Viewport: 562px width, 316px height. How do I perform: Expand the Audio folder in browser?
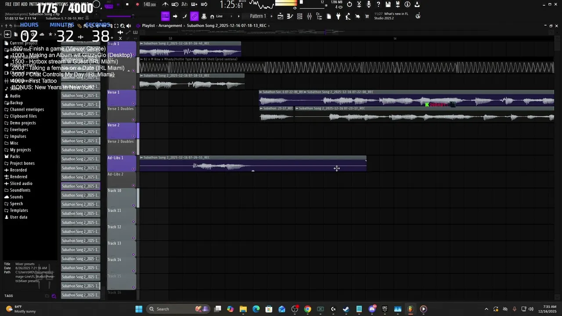pos(15,96)
